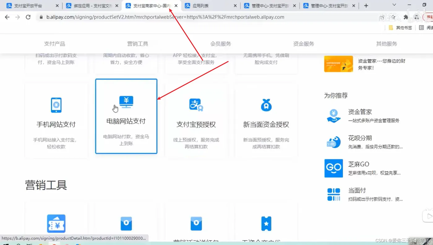Viewport: 433px width, 245px height.
Task: Open the coupon ticket icon under 营销工具
Action: (x=56, y=223)
